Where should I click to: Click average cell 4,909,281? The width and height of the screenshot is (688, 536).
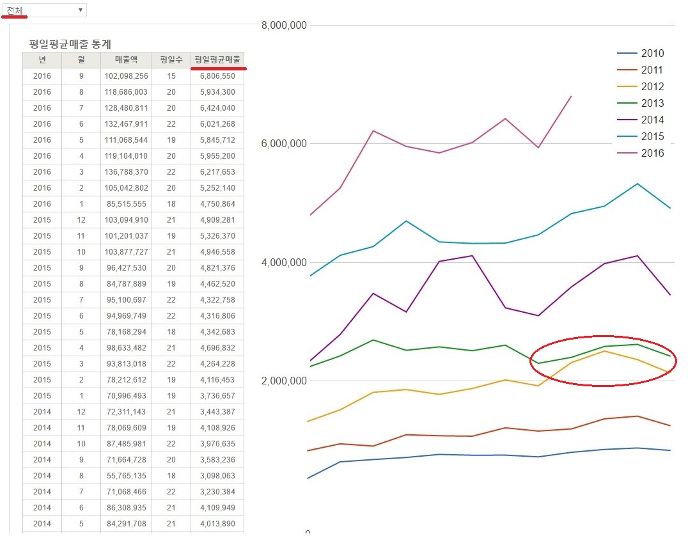pos(217,220)
